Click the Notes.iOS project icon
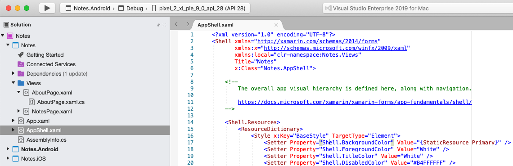Image resolution: width=513 pixels, height=166 pixels. (15, 159)
